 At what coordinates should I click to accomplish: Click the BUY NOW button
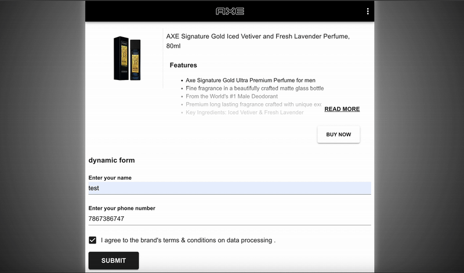pos(339,134)
